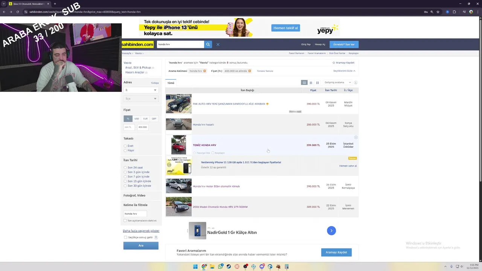The image size is (482, 271).
Task: Open the 'İl' province dropdown
Action: click(x=141, y=90)
